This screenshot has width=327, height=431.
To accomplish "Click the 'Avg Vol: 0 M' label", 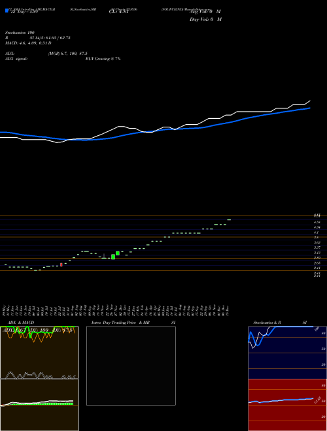I will pyautogui.click(x=205, y=12).
